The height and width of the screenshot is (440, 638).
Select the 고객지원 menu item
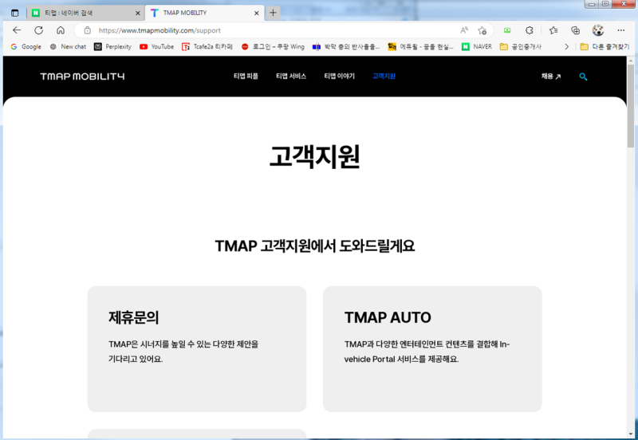click(384, 76)
